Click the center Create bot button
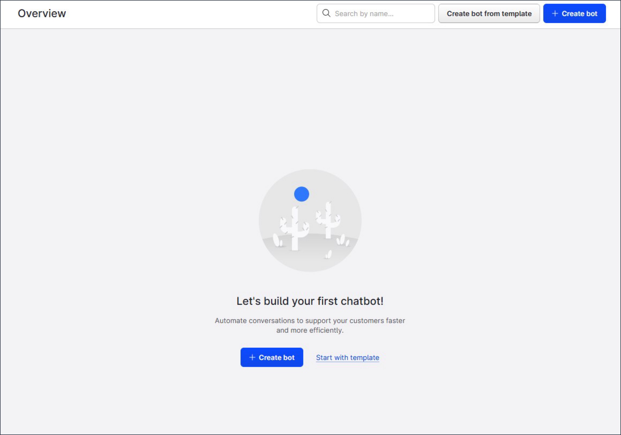The width and height of the screenshot is (621, 435). pos(272,357)
